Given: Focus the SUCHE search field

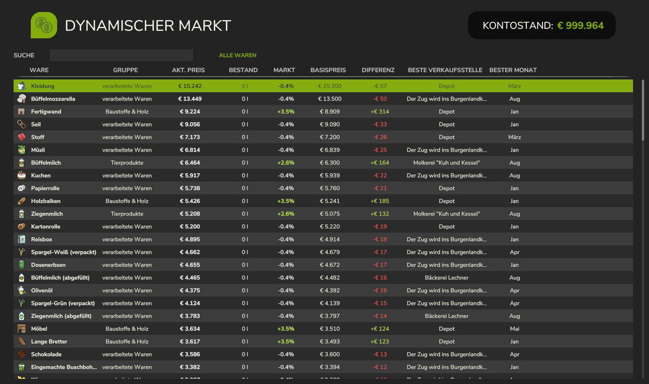Looking at the screenshot, I should click(121, 55).
